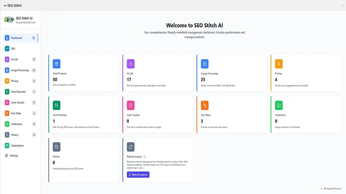This screenshot has height=194, width=346.
Task: Click 'Assign products to collections.' text
Action: click(x=288, y=127)
